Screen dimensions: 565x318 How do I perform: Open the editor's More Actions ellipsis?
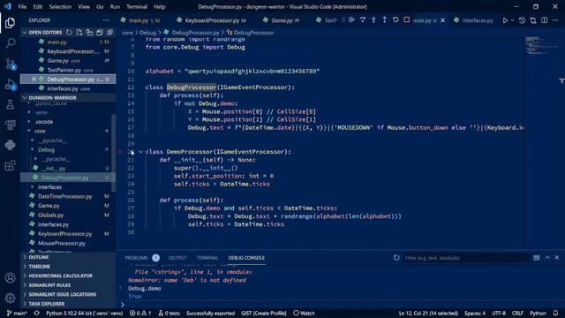[x=555, y=20]
